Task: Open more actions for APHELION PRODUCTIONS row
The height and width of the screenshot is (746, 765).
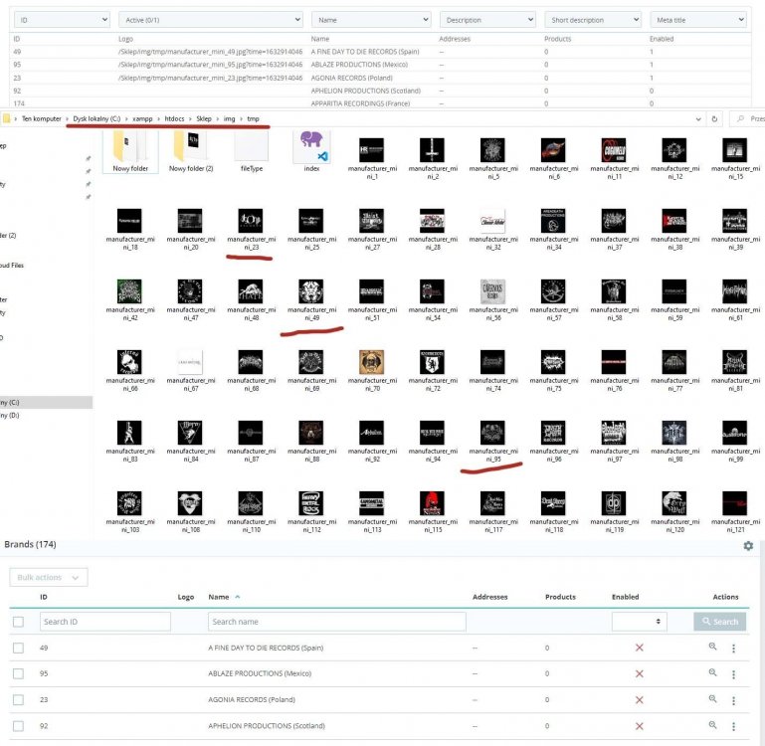Action: (733, 726)
